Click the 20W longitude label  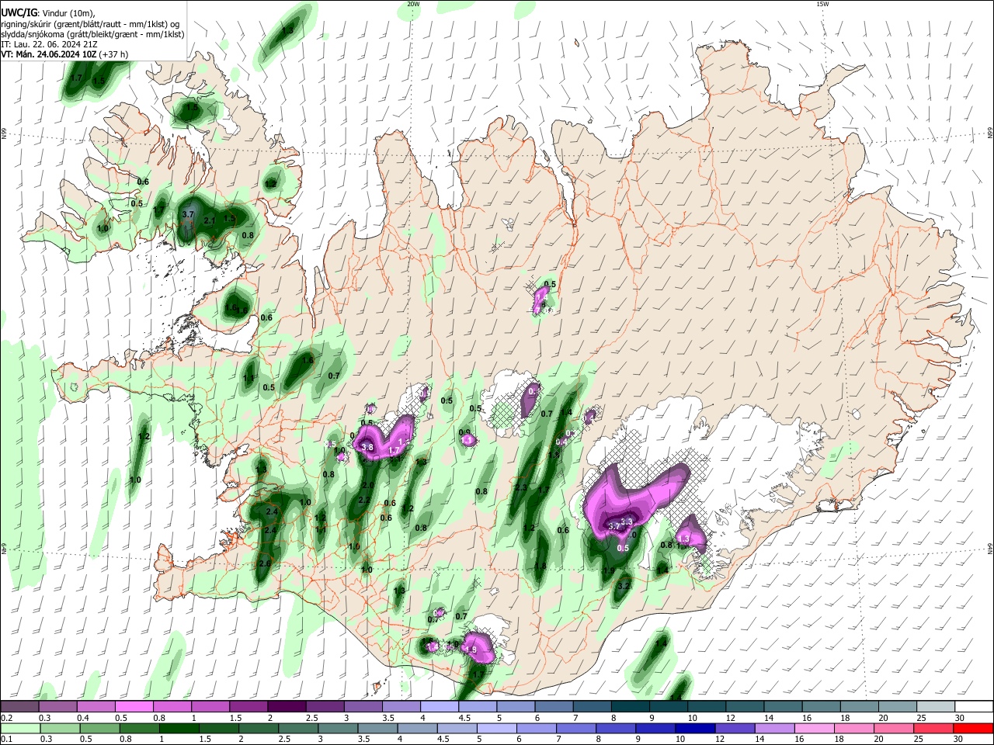pos(413,4)
